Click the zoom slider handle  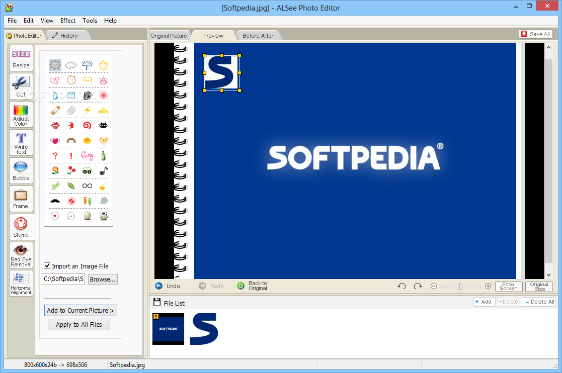tap(461, 286)
